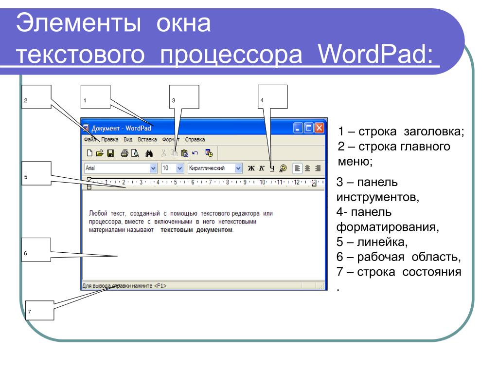Maximize the WordPad window
Image resolution: width=498 pixels, height=374 pixels.
coord(308,128)
